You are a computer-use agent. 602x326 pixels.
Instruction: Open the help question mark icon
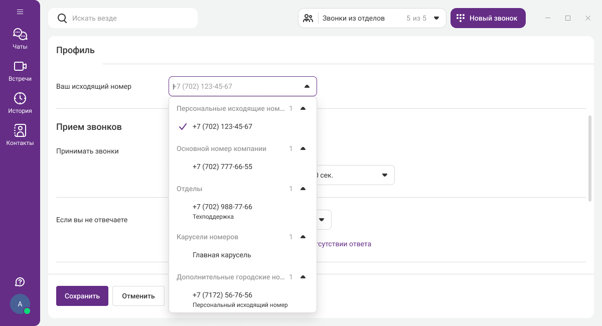tap(20, 282)
